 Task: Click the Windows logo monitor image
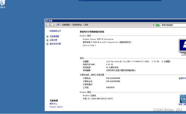(x=182, y=47)
